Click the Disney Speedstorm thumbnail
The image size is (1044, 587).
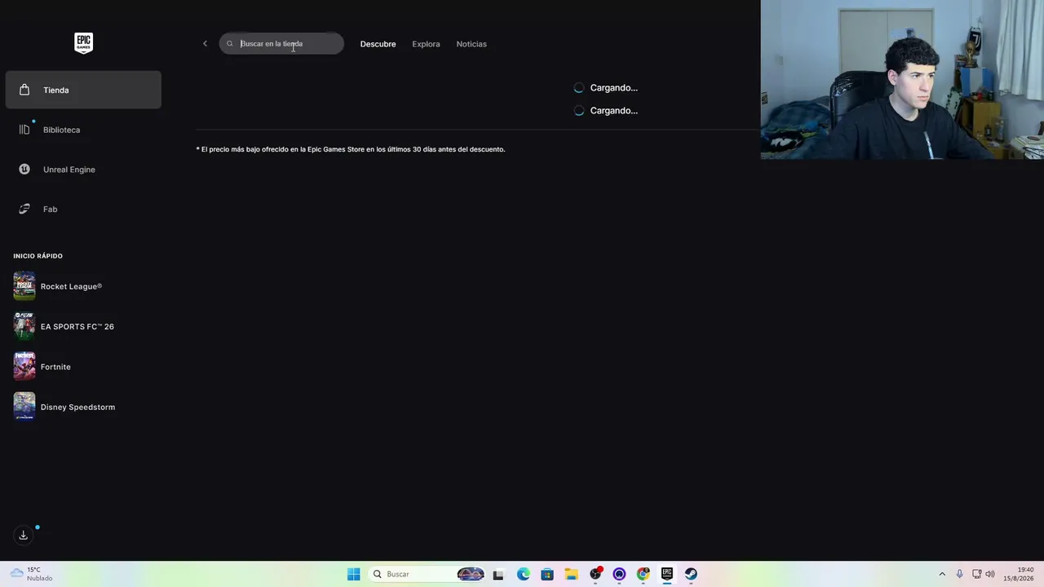click(x=24, y=407)
